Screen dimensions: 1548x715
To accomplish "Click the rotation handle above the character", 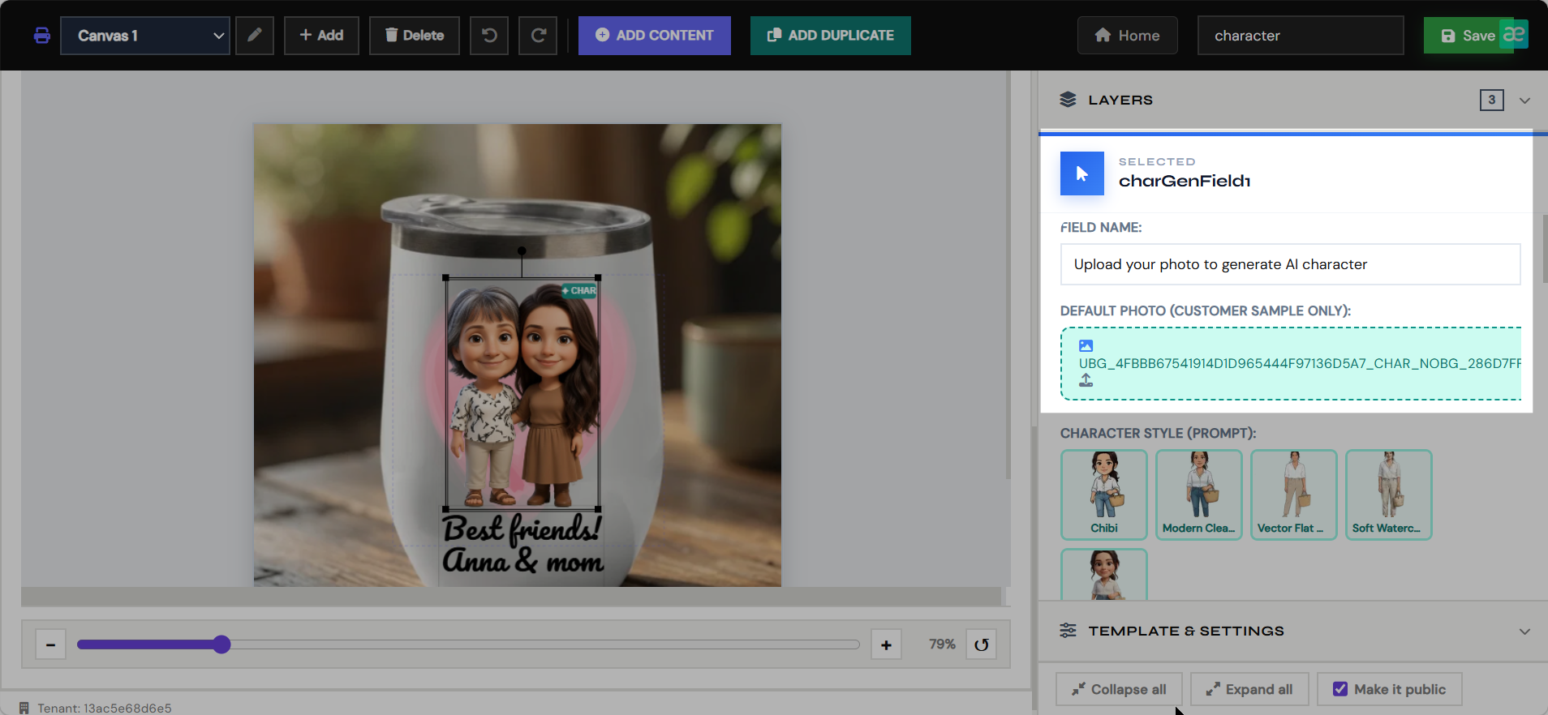I will coord(522,250).
